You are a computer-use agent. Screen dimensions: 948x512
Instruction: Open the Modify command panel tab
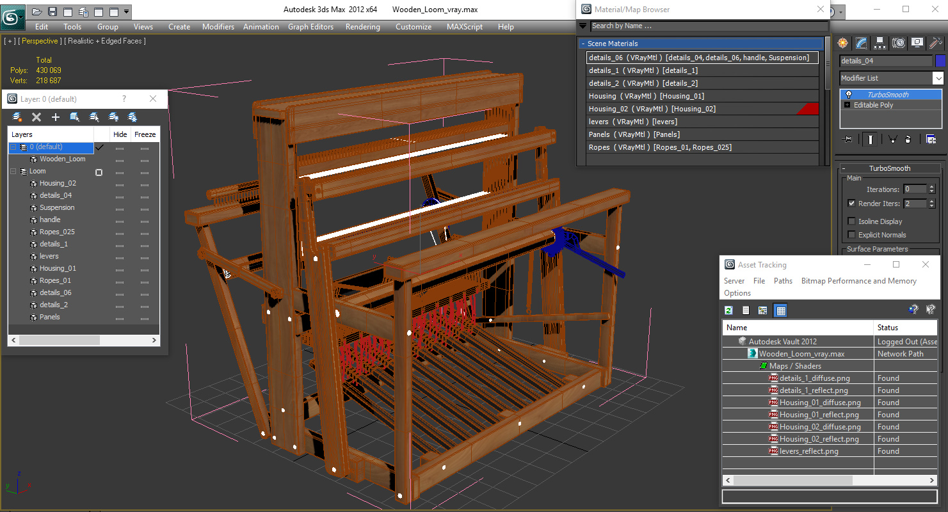pyautogui.click(x=862, y=43)
